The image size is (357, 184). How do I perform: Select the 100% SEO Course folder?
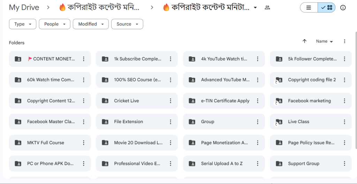point(137,80)
